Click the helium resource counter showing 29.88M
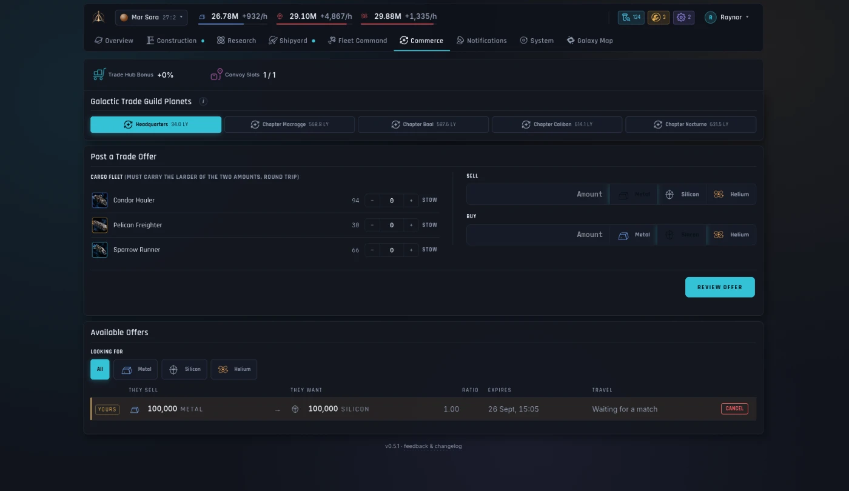The width and height of the screenshot is (849, 491). pyautogui.click(x=398, y=17)
